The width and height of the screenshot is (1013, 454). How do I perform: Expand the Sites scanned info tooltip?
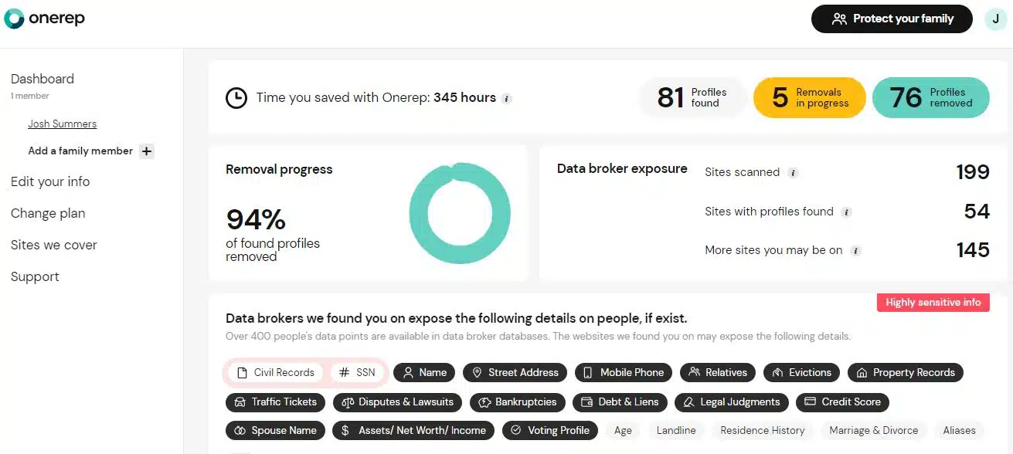[x=793, y=173]
